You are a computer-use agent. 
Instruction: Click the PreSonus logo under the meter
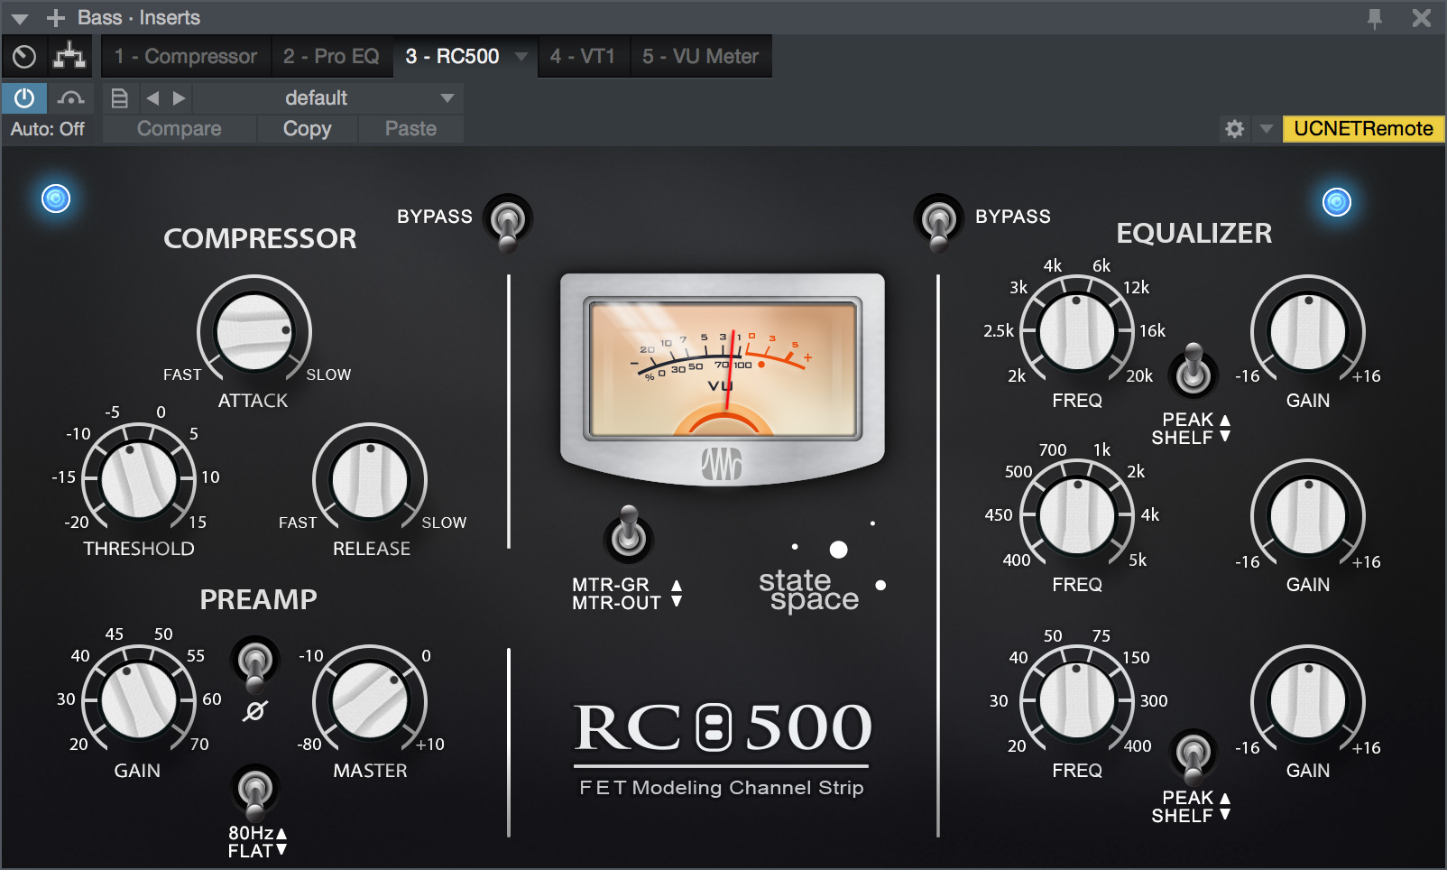click(x=722, y=465)
